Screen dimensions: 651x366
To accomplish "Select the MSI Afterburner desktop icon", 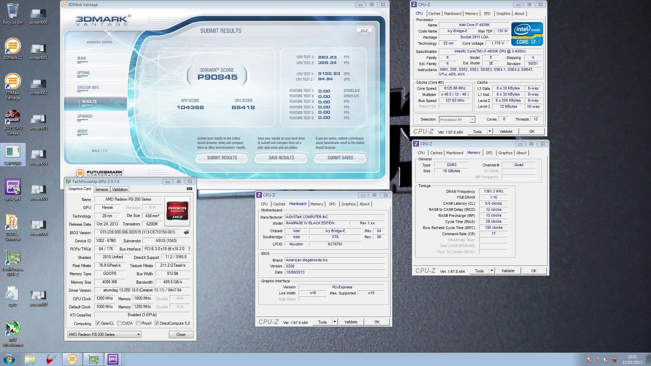I will [13, 333].
